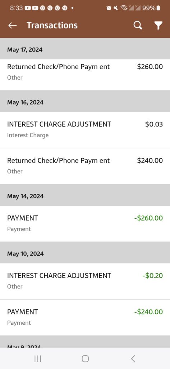Tap the alarm icon in status bar
Viewport: 170px width, 369px height.
[x=109, y=8]
